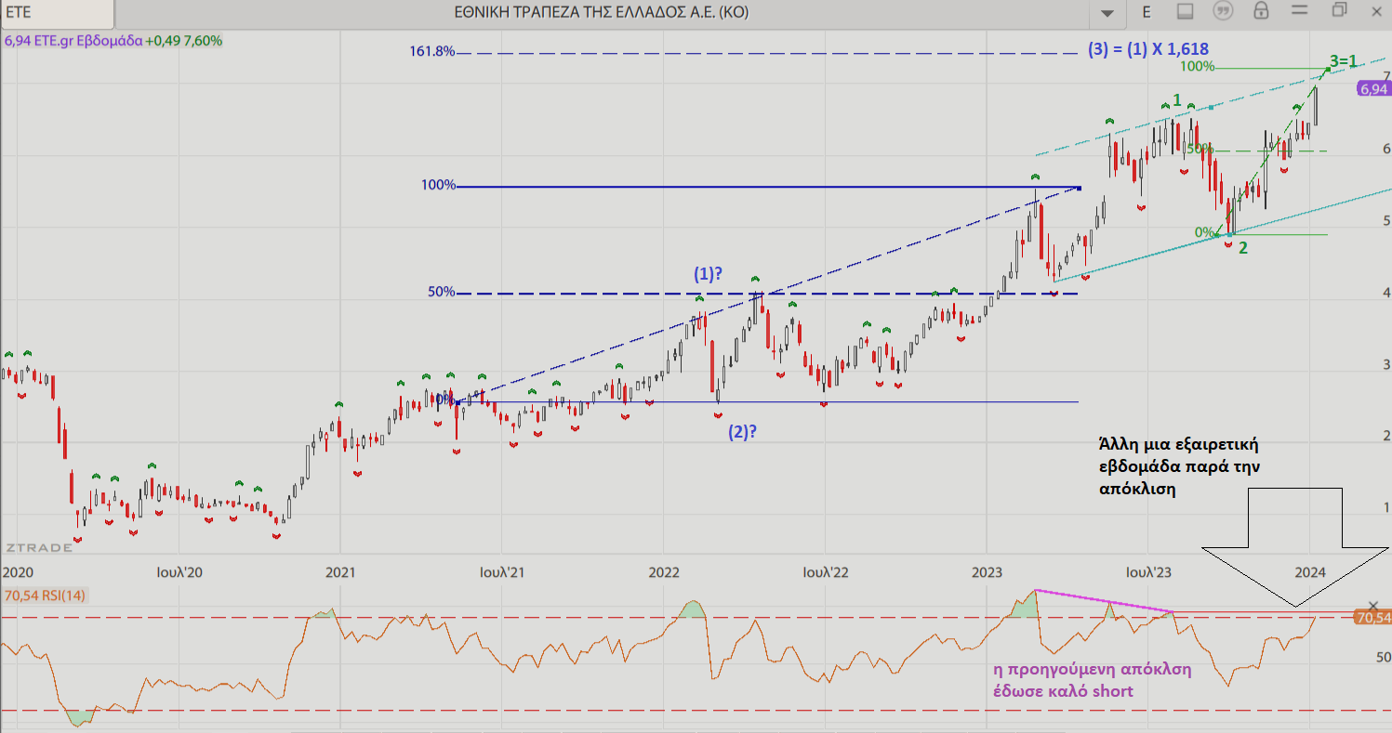Click the Ιουλ'21 date axis label

click(502, 572)
